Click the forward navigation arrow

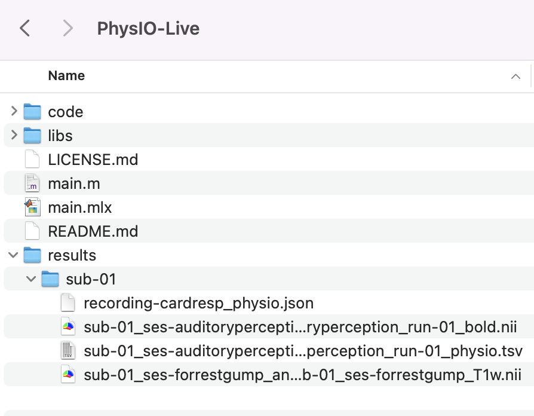click(68, 28)
